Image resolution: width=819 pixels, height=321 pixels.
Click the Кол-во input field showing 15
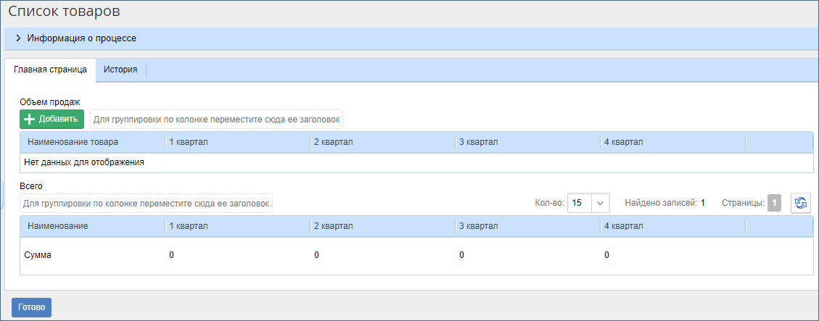(x=580, y=204)
